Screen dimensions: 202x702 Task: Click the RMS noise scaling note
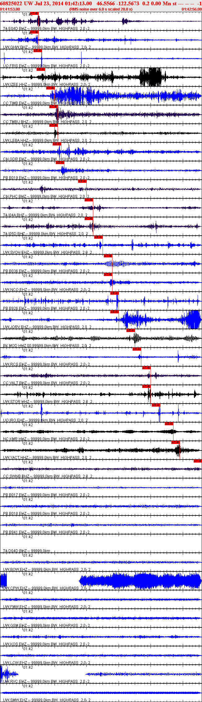pos(101,9)
